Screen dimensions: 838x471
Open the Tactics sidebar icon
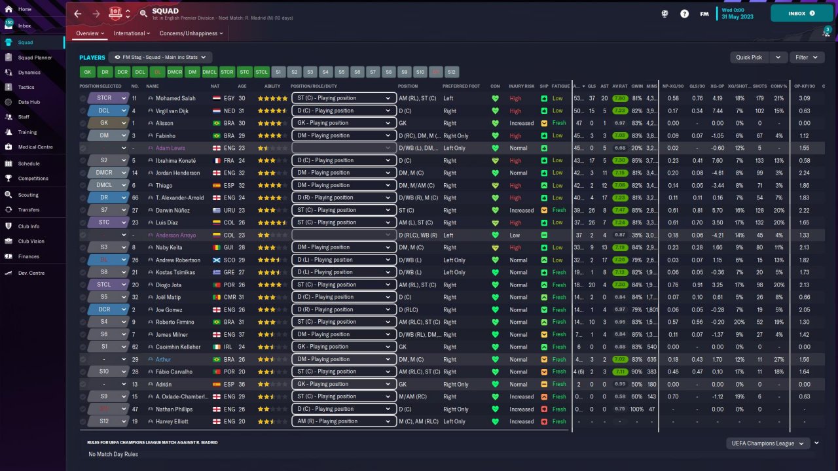[9, 87]
